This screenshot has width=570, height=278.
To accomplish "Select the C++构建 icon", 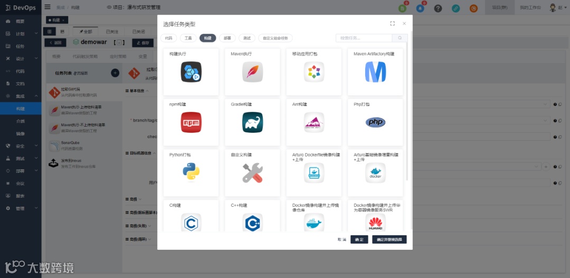I will pos(253,223).
